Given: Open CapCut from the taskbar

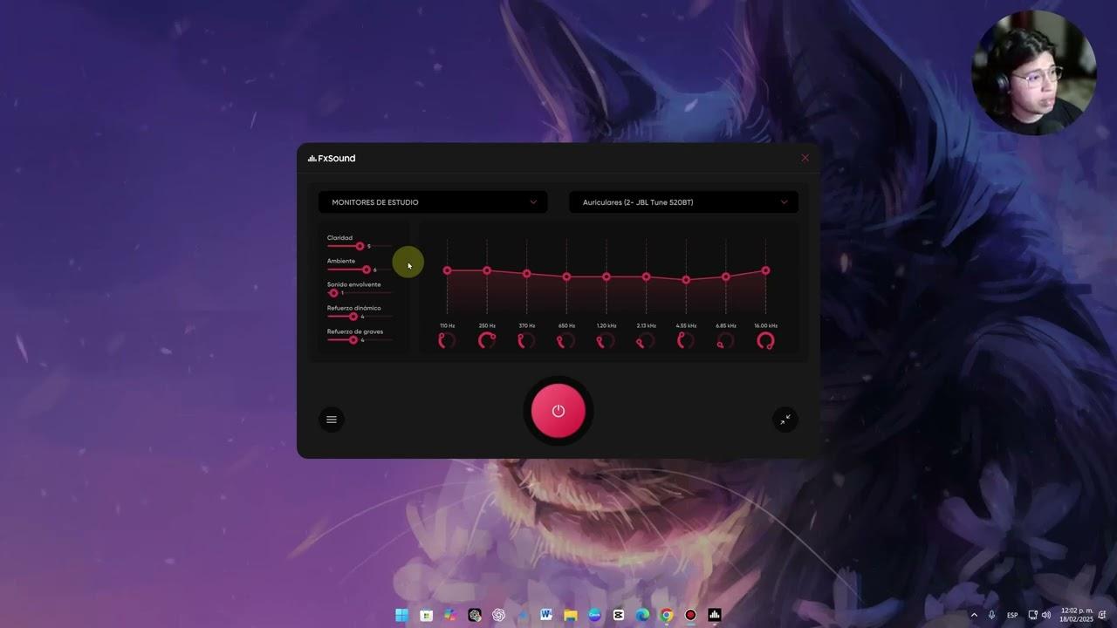Looking at the screenshot, I should point(618,615).
